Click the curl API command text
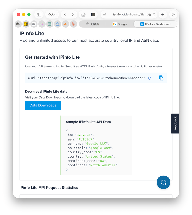The image size is (192, 215). 86,78
